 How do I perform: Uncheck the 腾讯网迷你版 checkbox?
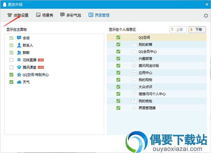118,66
